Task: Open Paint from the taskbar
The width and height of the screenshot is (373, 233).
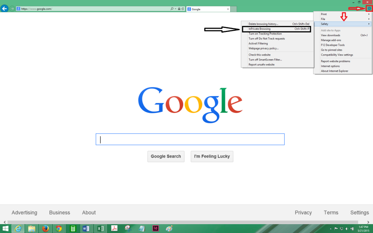Action: pyautogui.click(x=169, y=229)
